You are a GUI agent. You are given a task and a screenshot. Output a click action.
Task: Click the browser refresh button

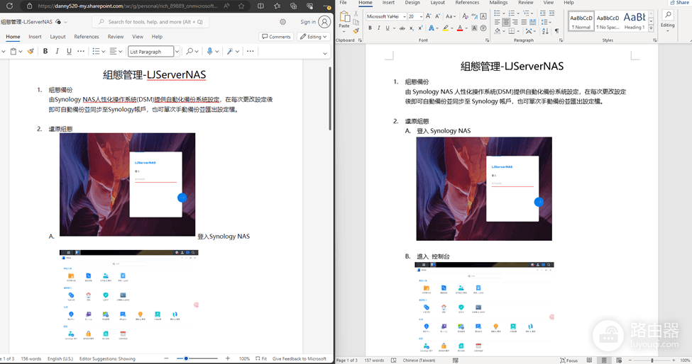coord(9,6)
